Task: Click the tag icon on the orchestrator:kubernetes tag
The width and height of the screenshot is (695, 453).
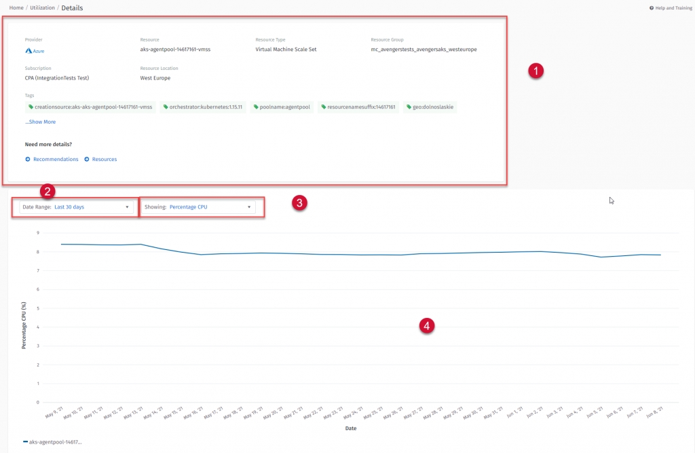Action: point(166,107)
